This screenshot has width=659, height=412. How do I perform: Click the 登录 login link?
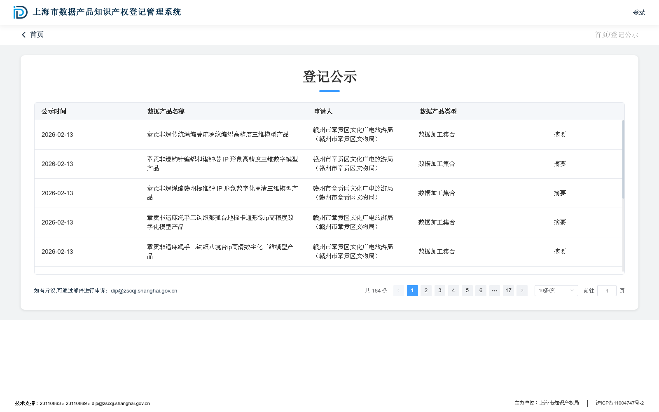[639, 12]
